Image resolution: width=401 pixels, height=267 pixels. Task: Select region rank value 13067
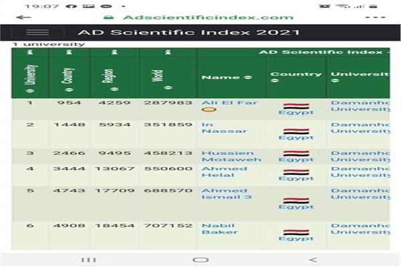[114, 169]
